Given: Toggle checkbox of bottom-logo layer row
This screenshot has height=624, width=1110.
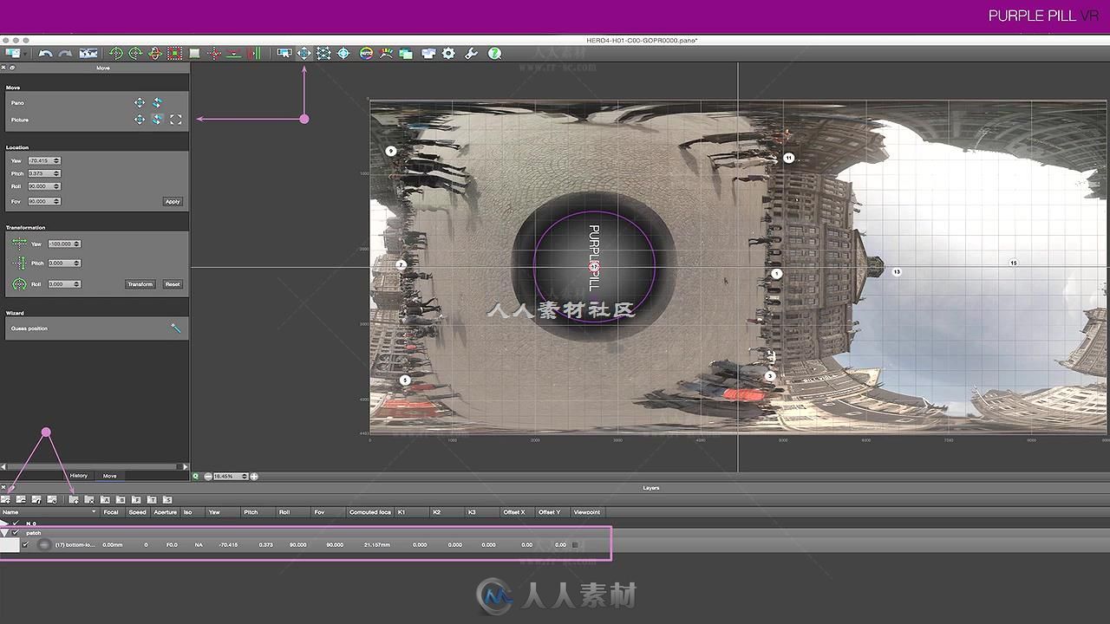Looking at the screenshot, I should point(25,545).
